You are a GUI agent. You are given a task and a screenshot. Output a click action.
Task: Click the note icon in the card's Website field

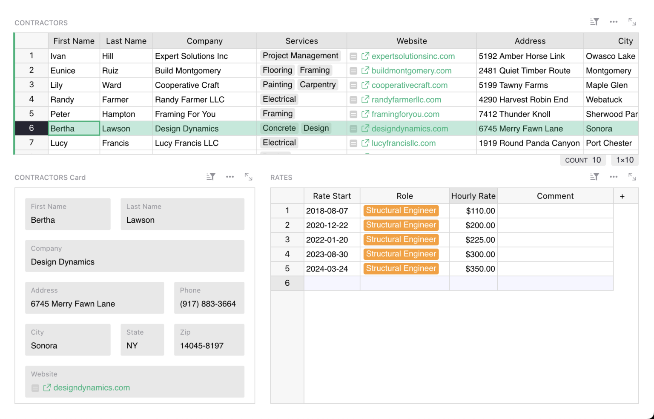click(35, 388)
